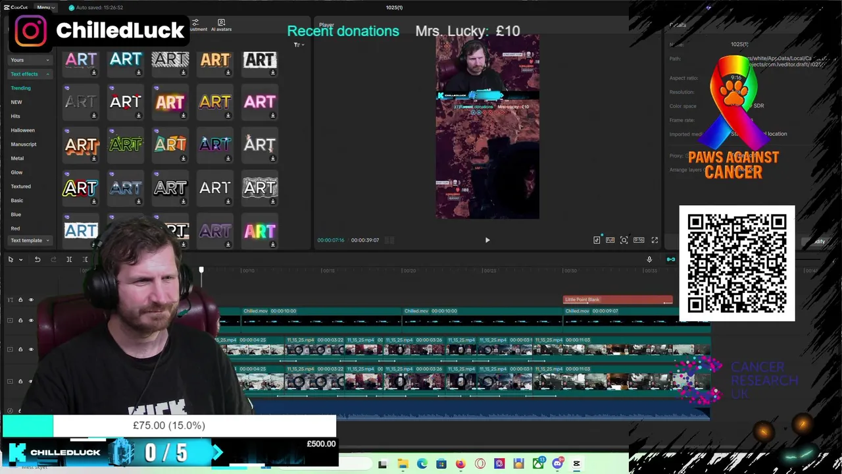Download the magenta ART effect in the second row
Image resolution: width=842 pixels, height=474 pixels.
[x=273, y=115]
